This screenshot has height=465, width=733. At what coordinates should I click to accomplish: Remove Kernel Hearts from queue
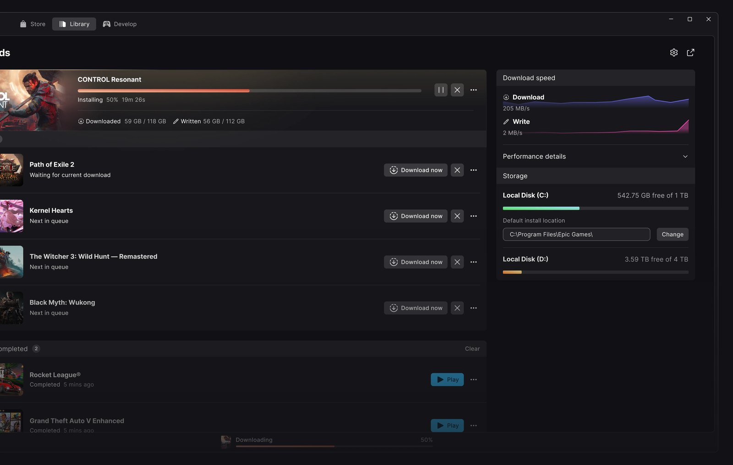point(457,216)
